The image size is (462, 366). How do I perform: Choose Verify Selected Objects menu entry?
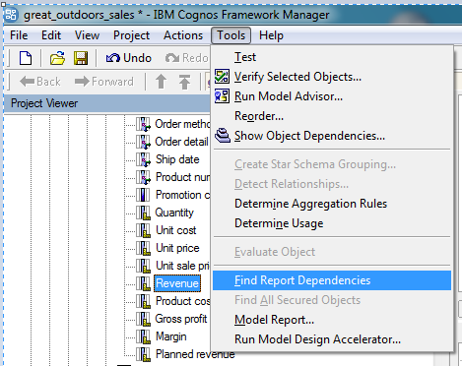pyautogui.click(x=332, y=77)
